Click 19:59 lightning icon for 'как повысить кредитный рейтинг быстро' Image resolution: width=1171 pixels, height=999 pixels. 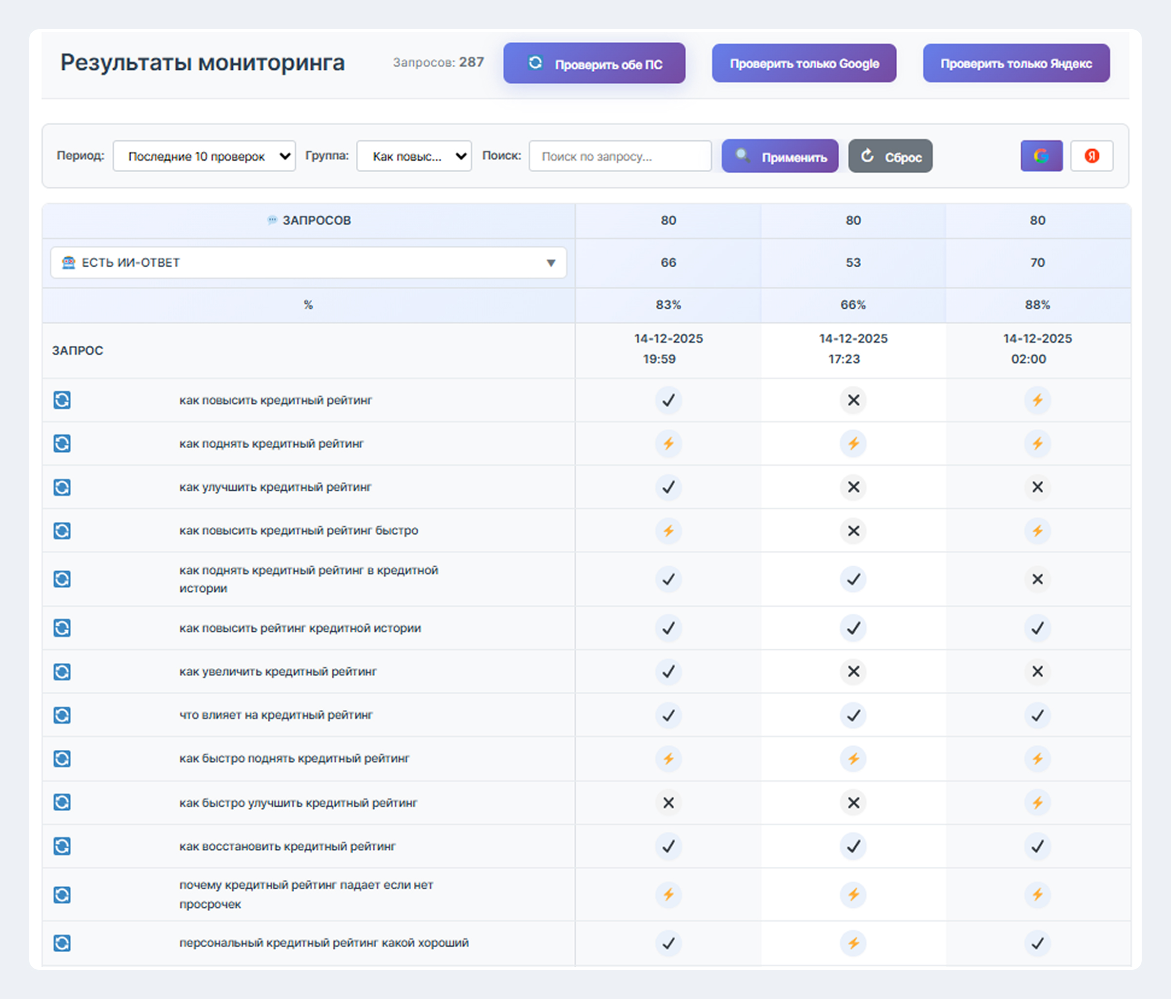click(668, 531)
